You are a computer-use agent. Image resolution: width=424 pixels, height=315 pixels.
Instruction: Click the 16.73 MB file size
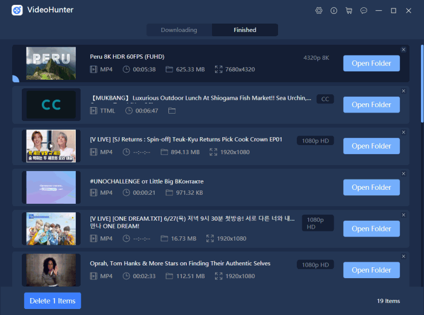[x=184, y=239]
